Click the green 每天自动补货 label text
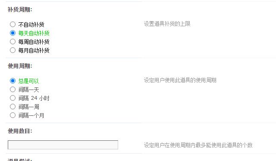Image resolution: width=276 pixels, height=161 pixels. 34,33
